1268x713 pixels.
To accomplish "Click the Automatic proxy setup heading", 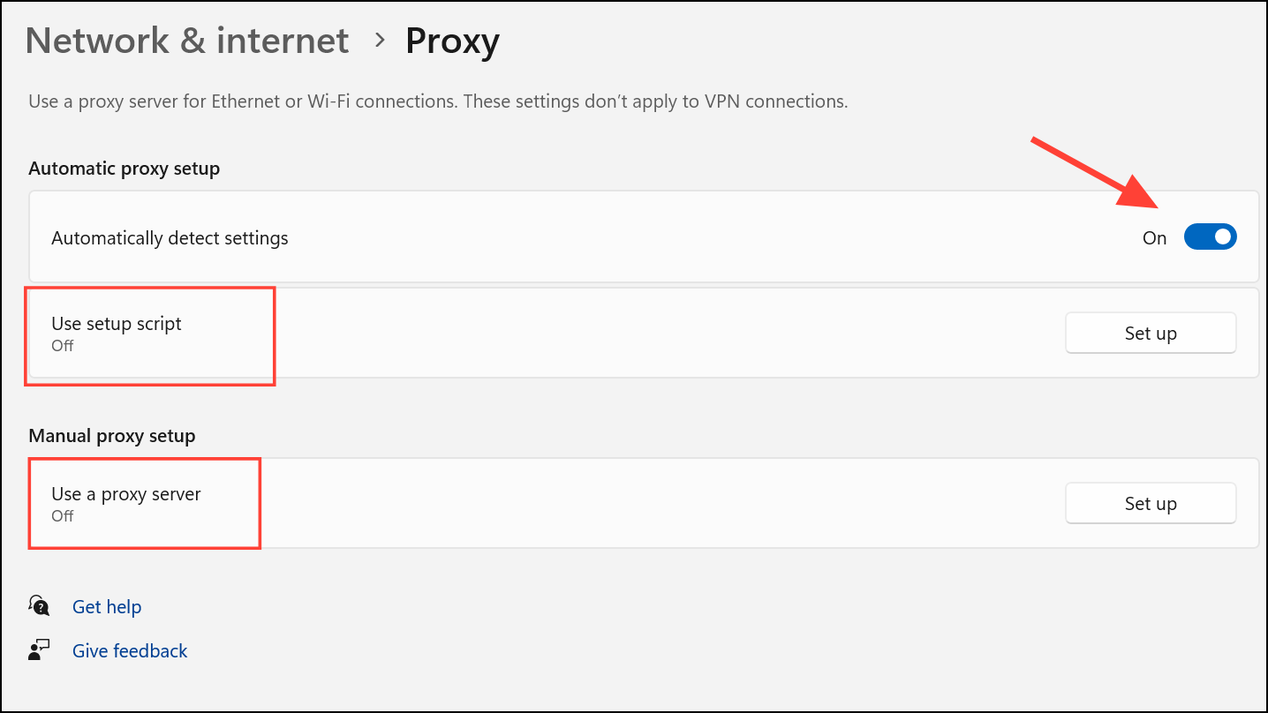I will (x=125, y=168).
